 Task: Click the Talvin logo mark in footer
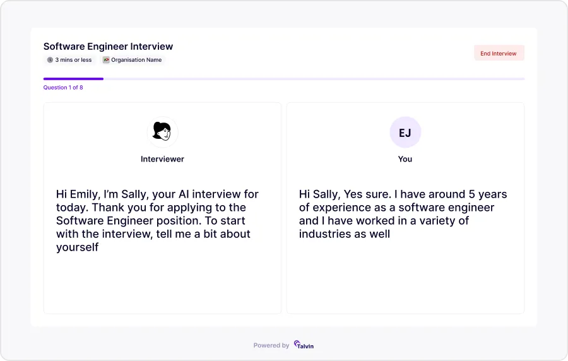tap(297, 345)
